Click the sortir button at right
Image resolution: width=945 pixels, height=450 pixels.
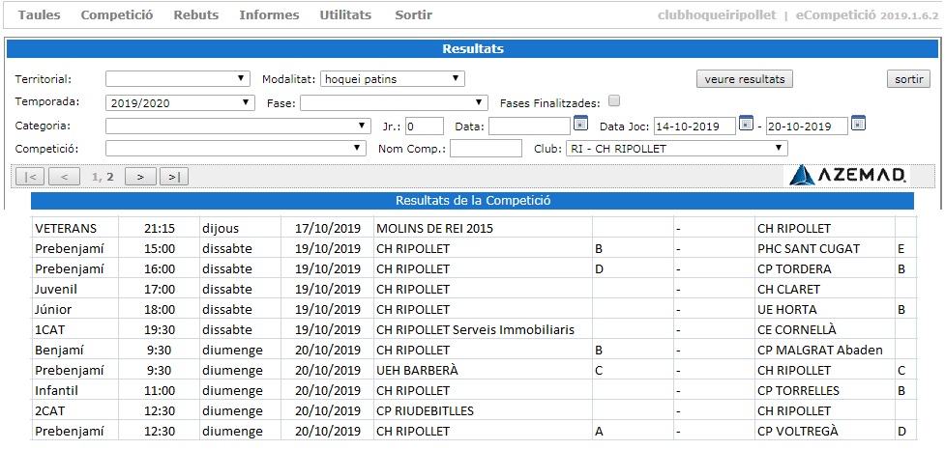909,79
